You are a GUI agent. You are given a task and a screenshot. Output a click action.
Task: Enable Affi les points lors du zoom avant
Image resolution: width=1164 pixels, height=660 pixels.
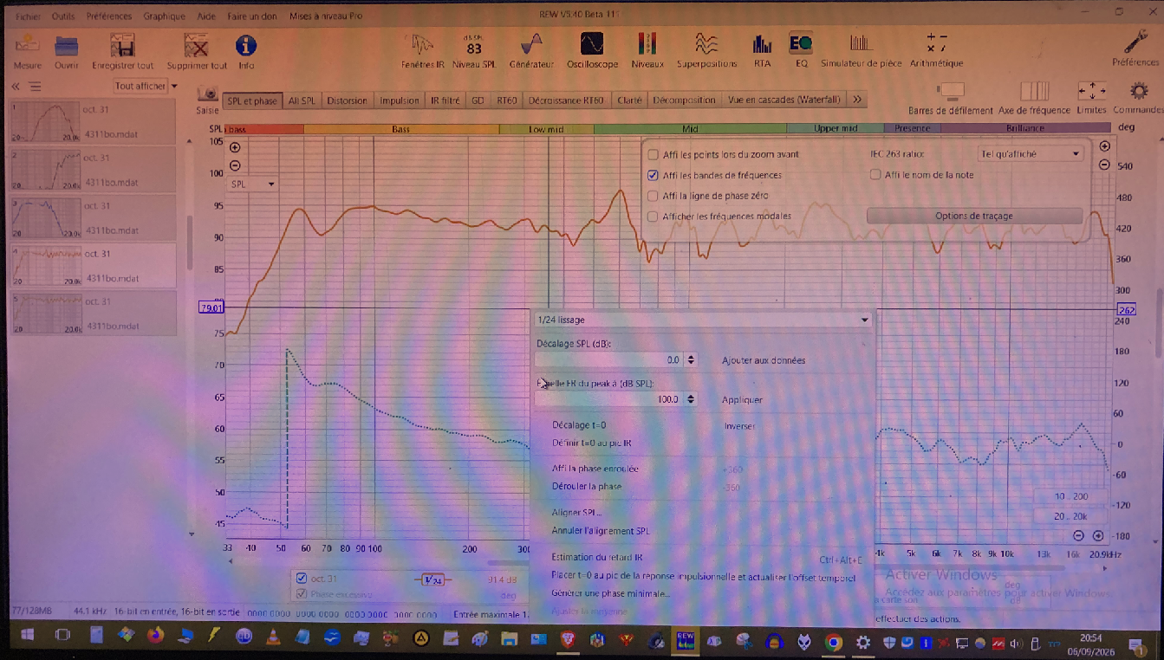coord(654,154)
